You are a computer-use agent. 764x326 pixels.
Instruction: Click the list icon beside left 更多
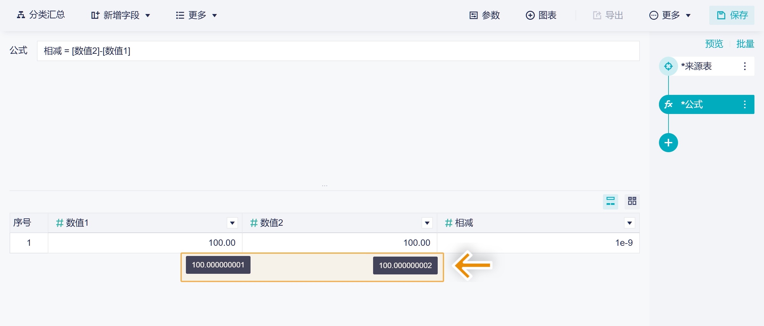(x=180, y=15)
